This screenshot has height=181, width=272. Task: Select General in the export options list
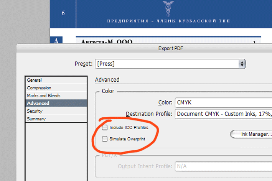pos(56,80)
